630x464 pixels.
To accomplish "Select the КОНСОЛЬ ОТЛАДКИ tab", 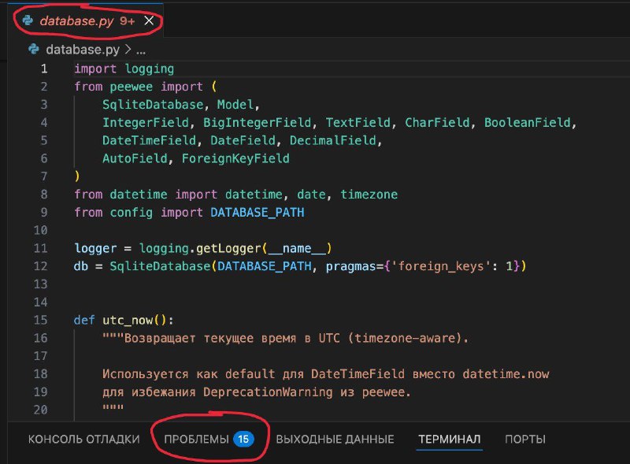I will tap(83, 439).
